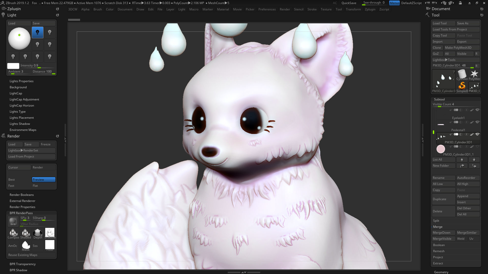Viewport: 488px width, 274px height.
Task: Select the Cylinder3D tool icon
Action: pos(462,75)
